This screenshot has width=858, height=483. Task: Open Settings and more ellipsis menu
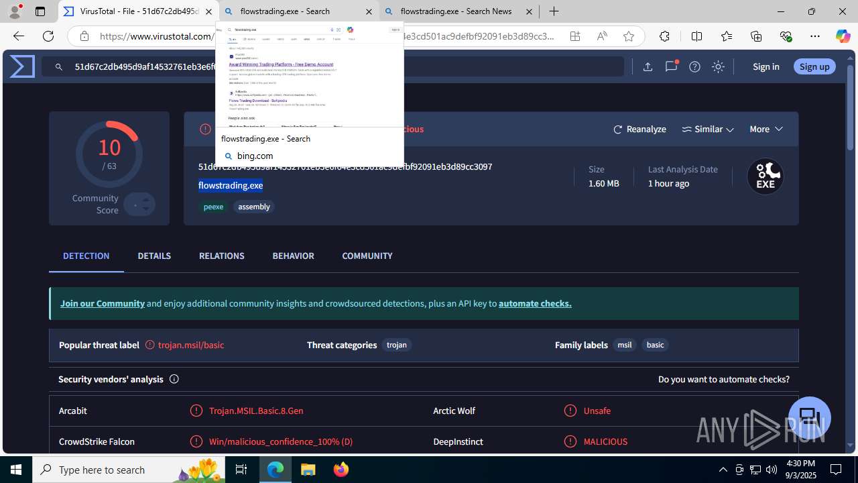tap(815, 36)
